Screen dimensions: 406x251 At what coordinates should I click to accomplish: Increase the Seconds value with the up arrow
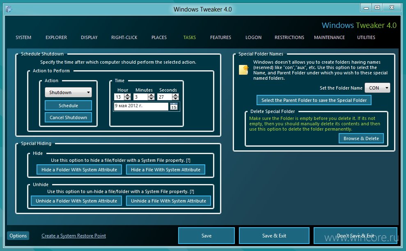coord(176,95)
